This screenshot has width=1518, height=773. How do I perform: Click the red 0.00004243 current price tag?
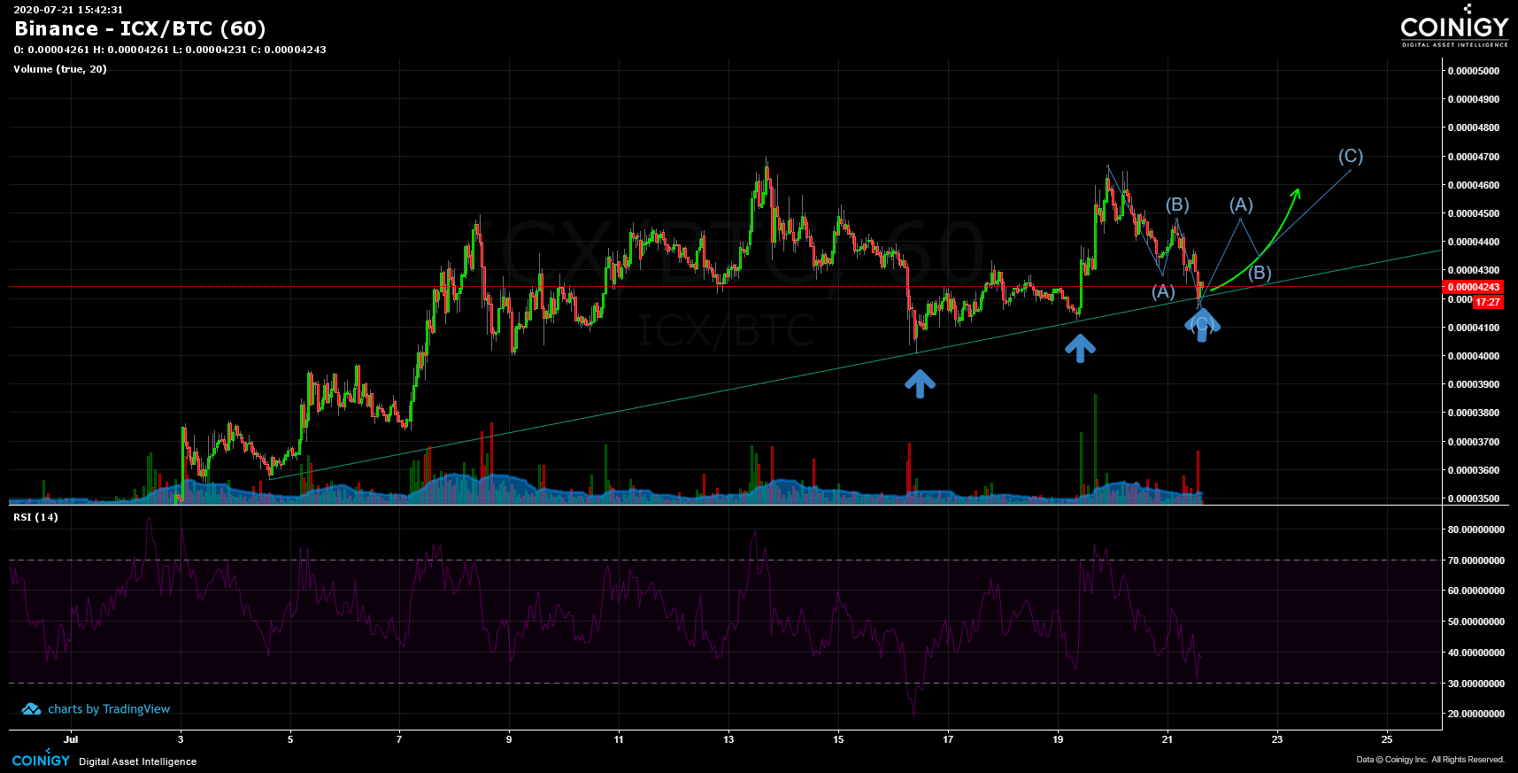tap(1474, 287)
